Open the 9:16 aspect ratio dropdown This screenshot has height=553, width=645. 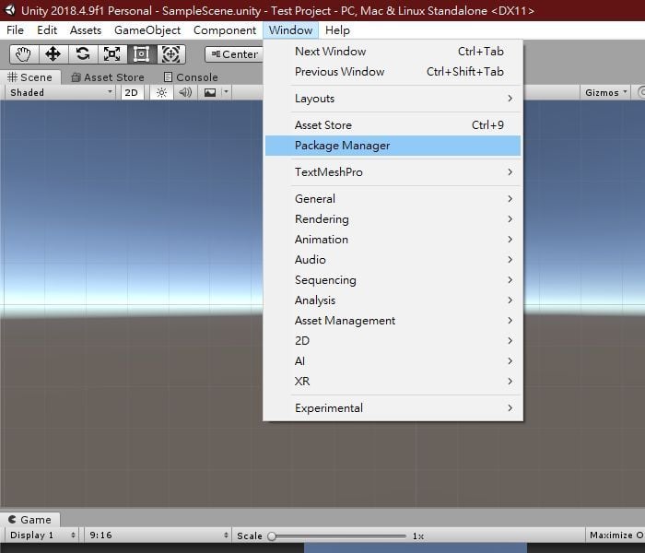158,535
